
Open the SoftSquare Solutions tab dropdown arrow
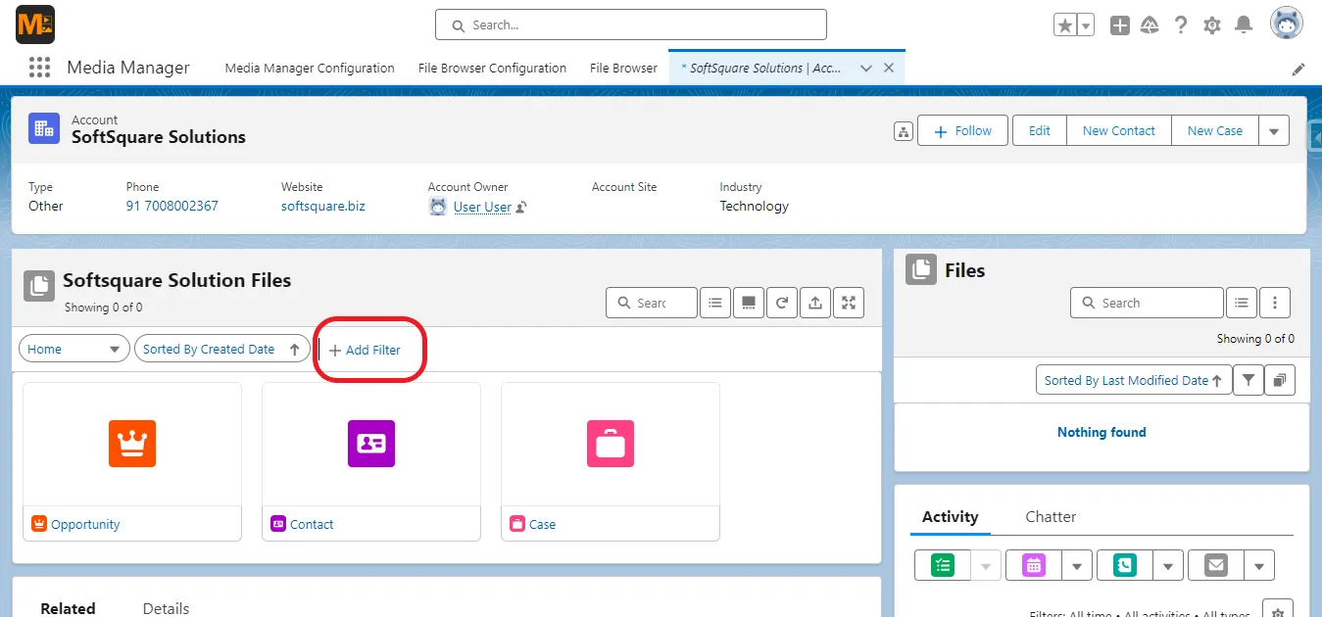pyautogui.click(x=865, y=68)
